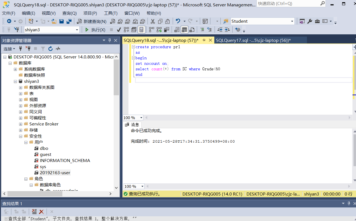Clear find results with the red X icon
356x221 pixels.
tap(41, 212)
